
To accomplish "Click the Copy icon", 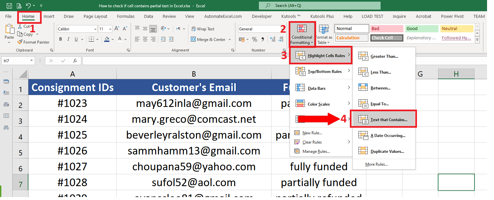I will [x=27, y=34].
